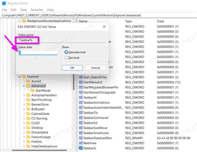
Task: Select the StartMode tree item label
Action: point(43,91)
